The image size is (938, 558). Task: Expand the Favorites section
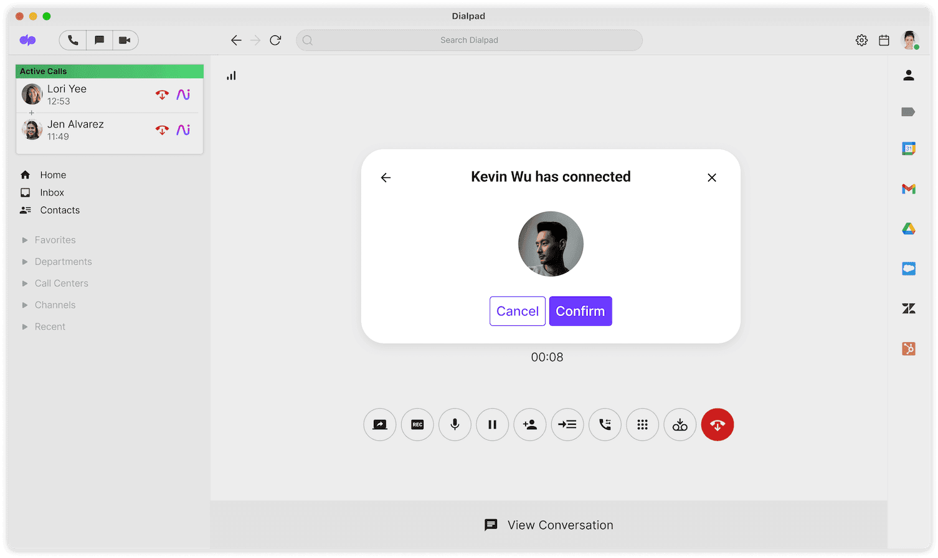click(55, 239)
